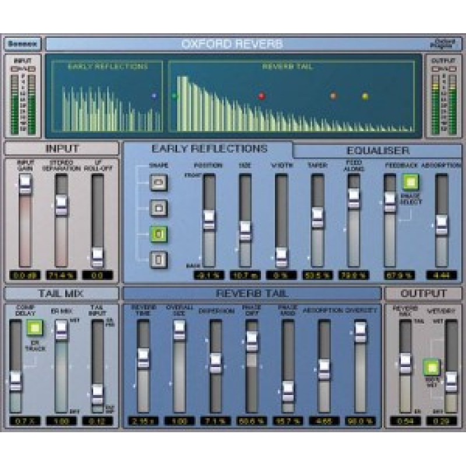Open the Early Reflections tab

(x=209, y=149)
